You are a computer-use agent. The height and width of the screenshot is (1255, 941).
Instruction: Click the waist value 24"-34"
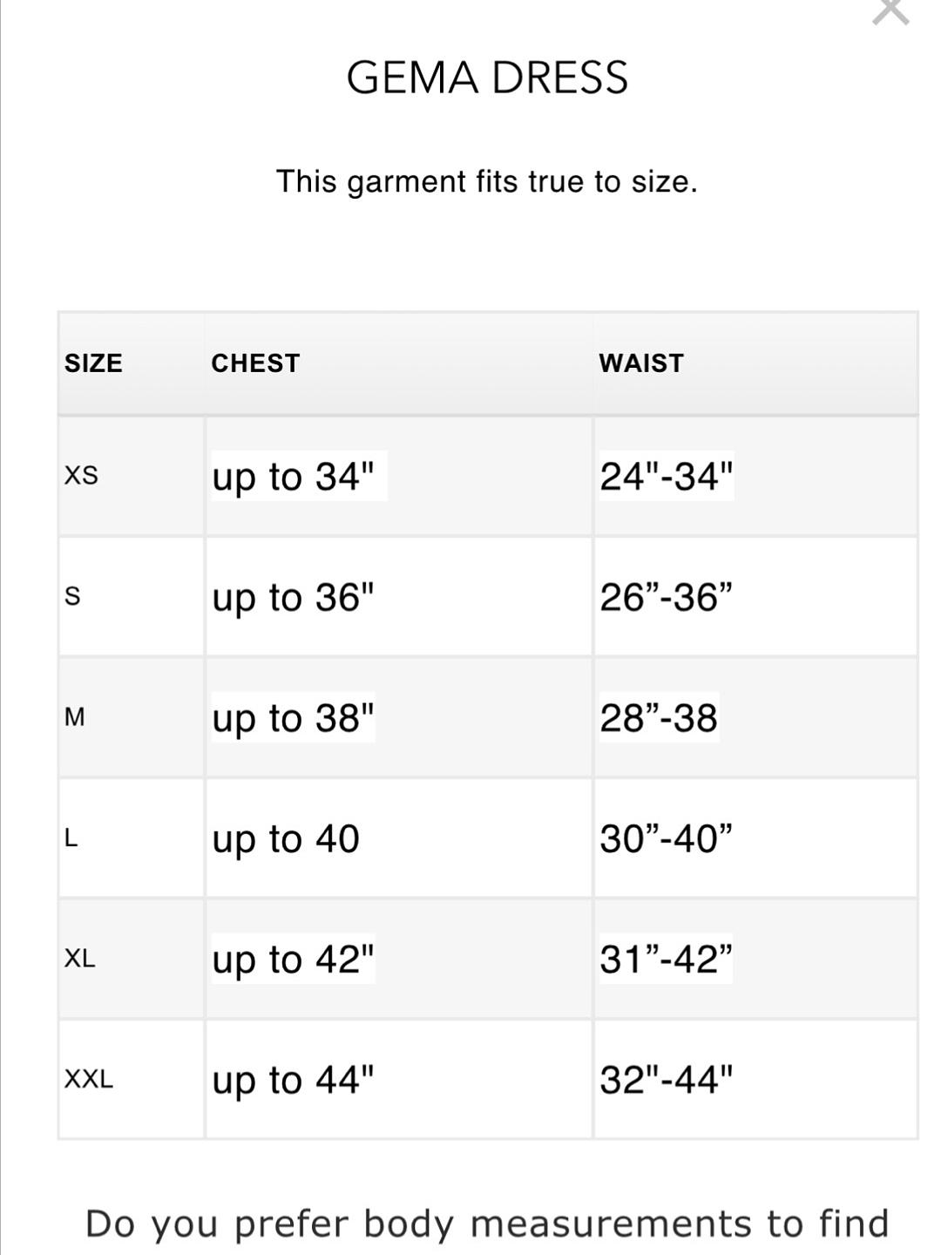click(x=667, y=476)
